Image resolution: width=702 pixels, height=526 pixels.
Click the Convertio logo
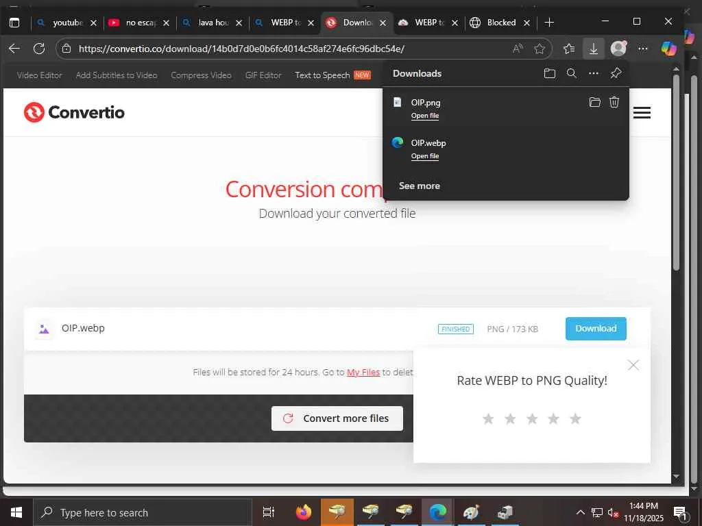coord(74,112)
